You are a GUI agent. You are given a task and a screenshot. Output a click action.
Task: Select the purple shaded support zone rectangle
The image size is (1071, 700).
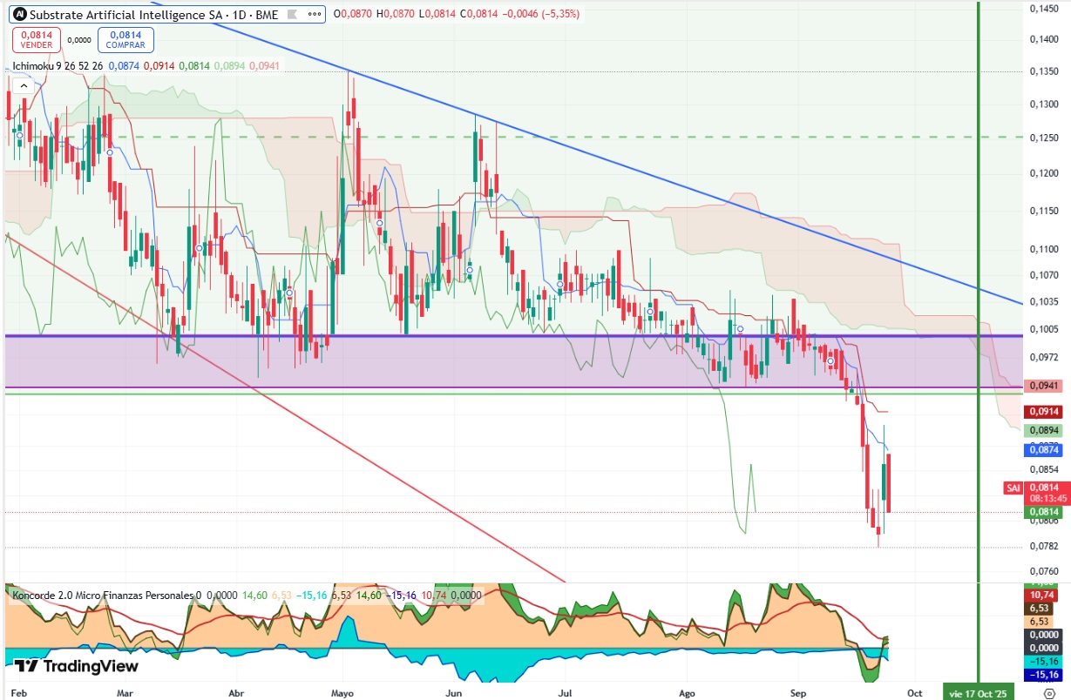point(512,361)
